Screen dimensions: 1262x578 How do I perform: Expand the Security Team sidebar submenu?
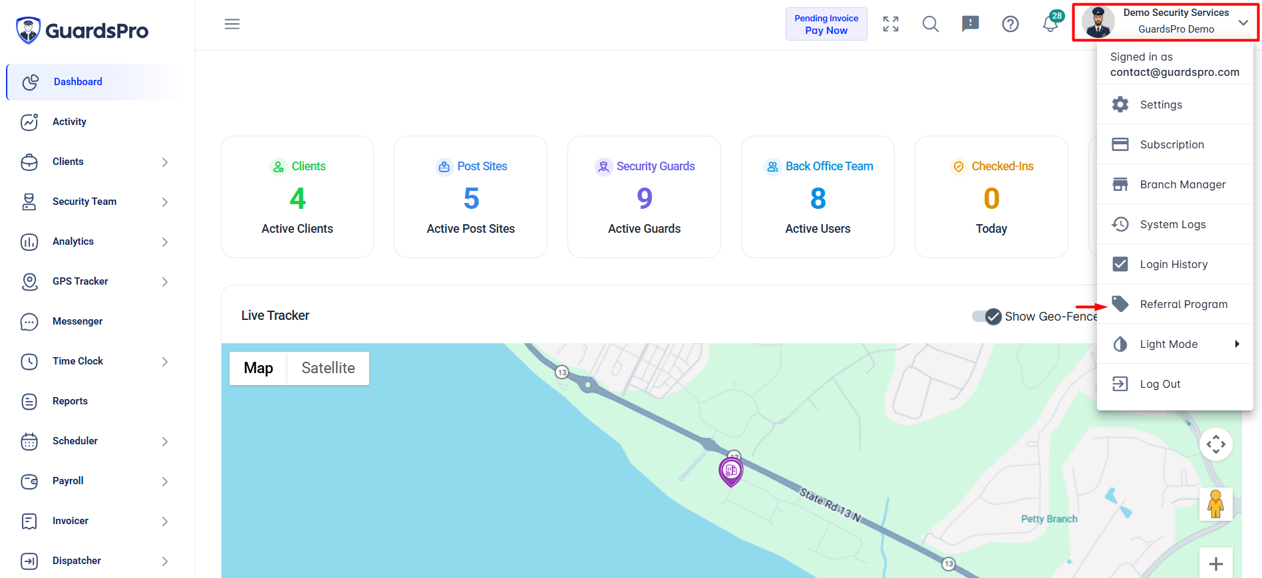pos(165,202)
